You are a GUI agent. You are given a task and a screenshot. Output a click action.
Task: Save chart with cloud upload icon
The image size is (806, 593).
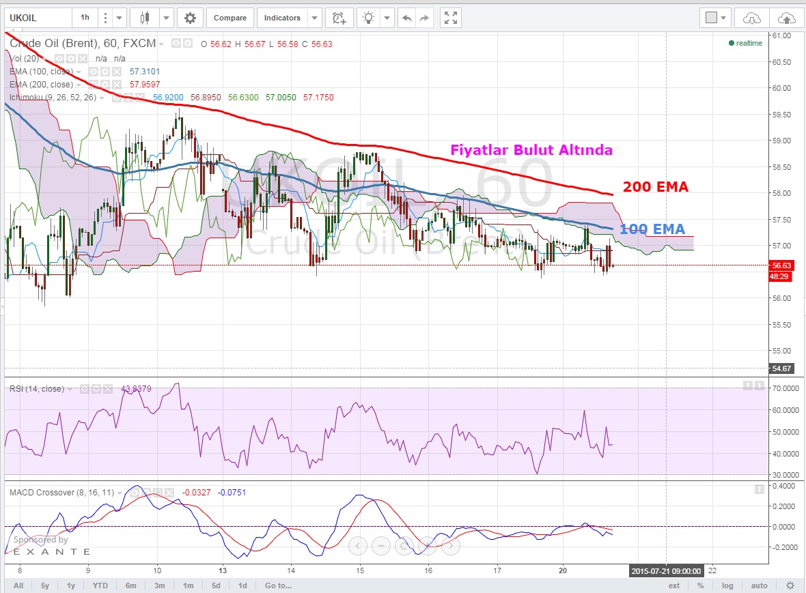tap(787, 18)
